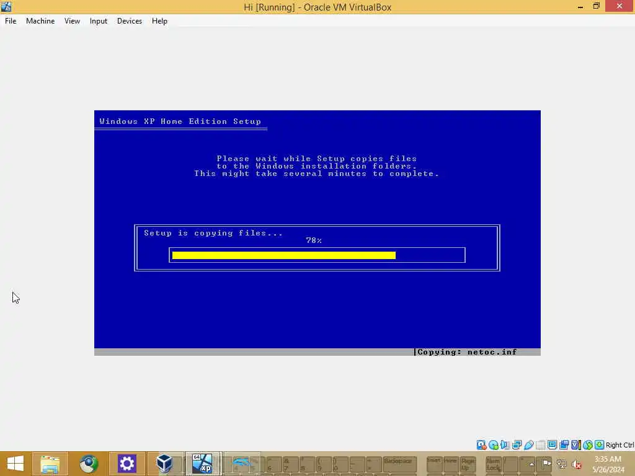
Task: Click the yellow file copy progress bar
Action: [283, 255]
